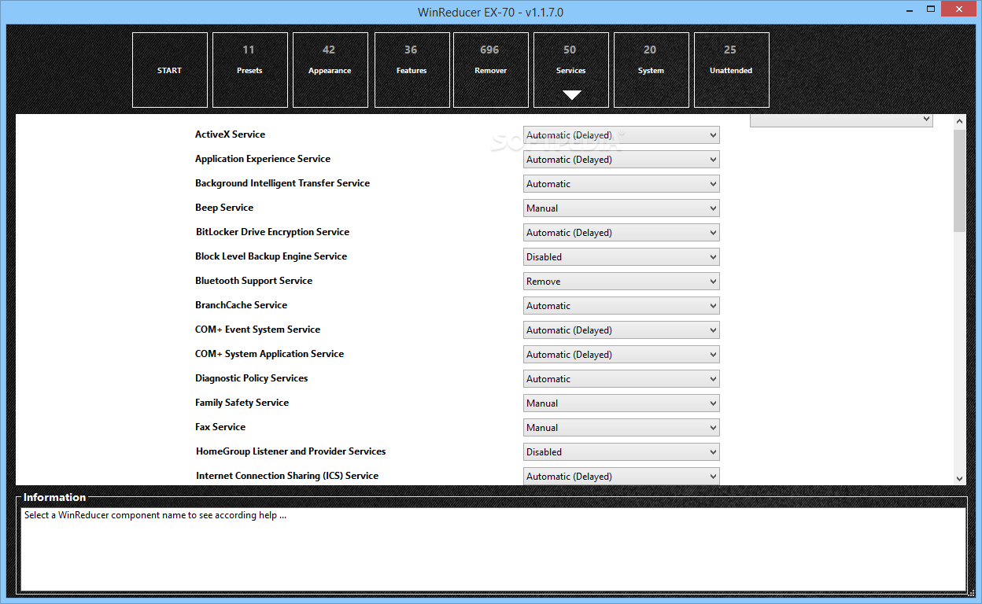
Task: Expand COM+ System Application Service dropdown
Action: click(622, 355)
